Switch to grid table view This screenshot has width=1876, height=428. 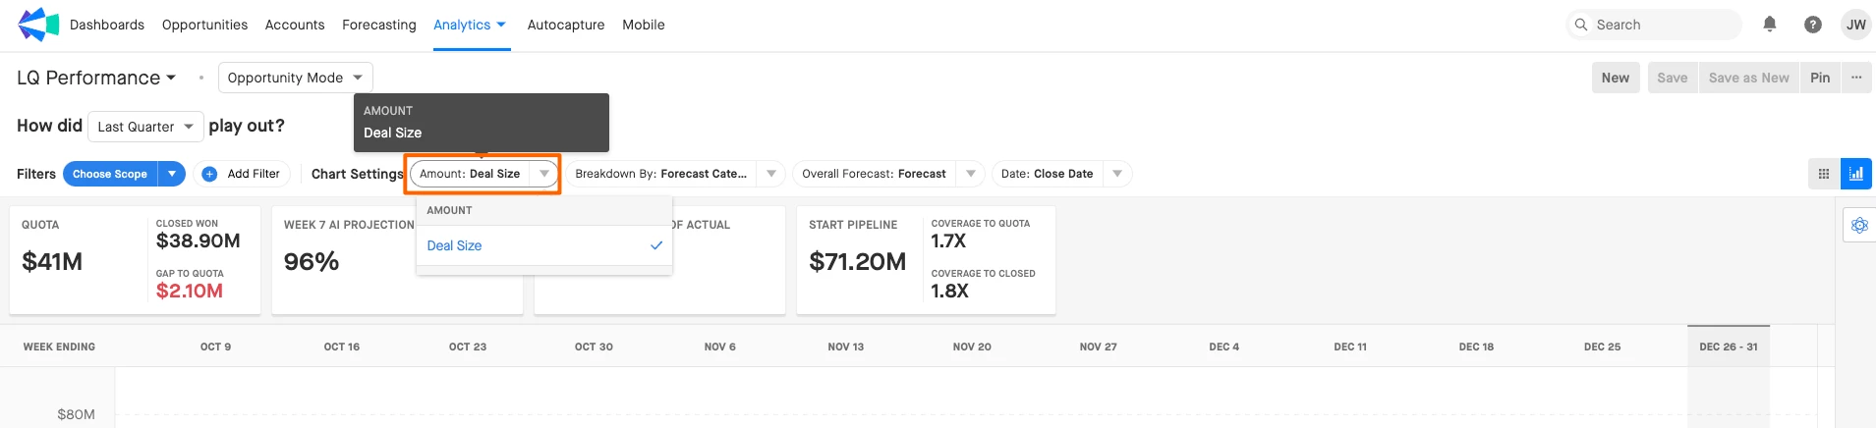[1824, 174]
